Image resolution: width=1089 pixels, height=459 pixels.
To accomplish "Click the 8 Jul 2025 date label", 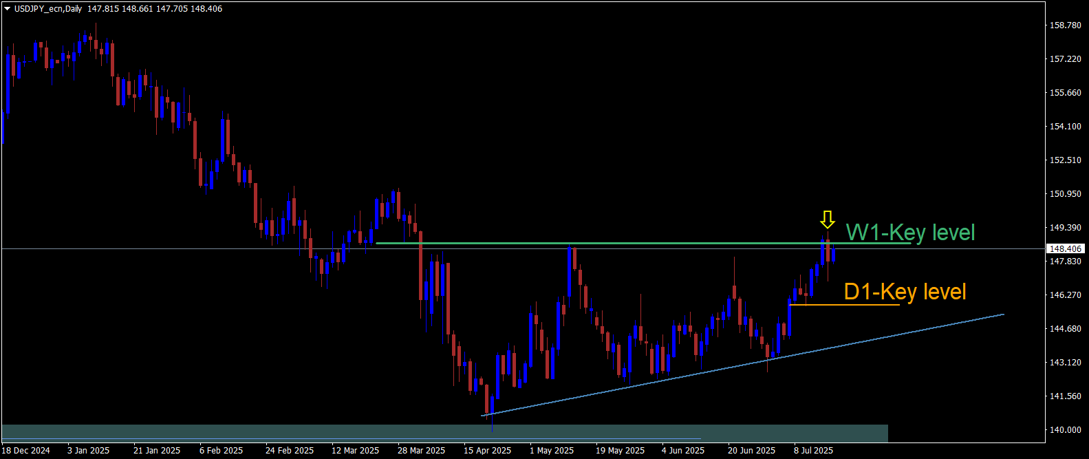I will coord(814,451).
